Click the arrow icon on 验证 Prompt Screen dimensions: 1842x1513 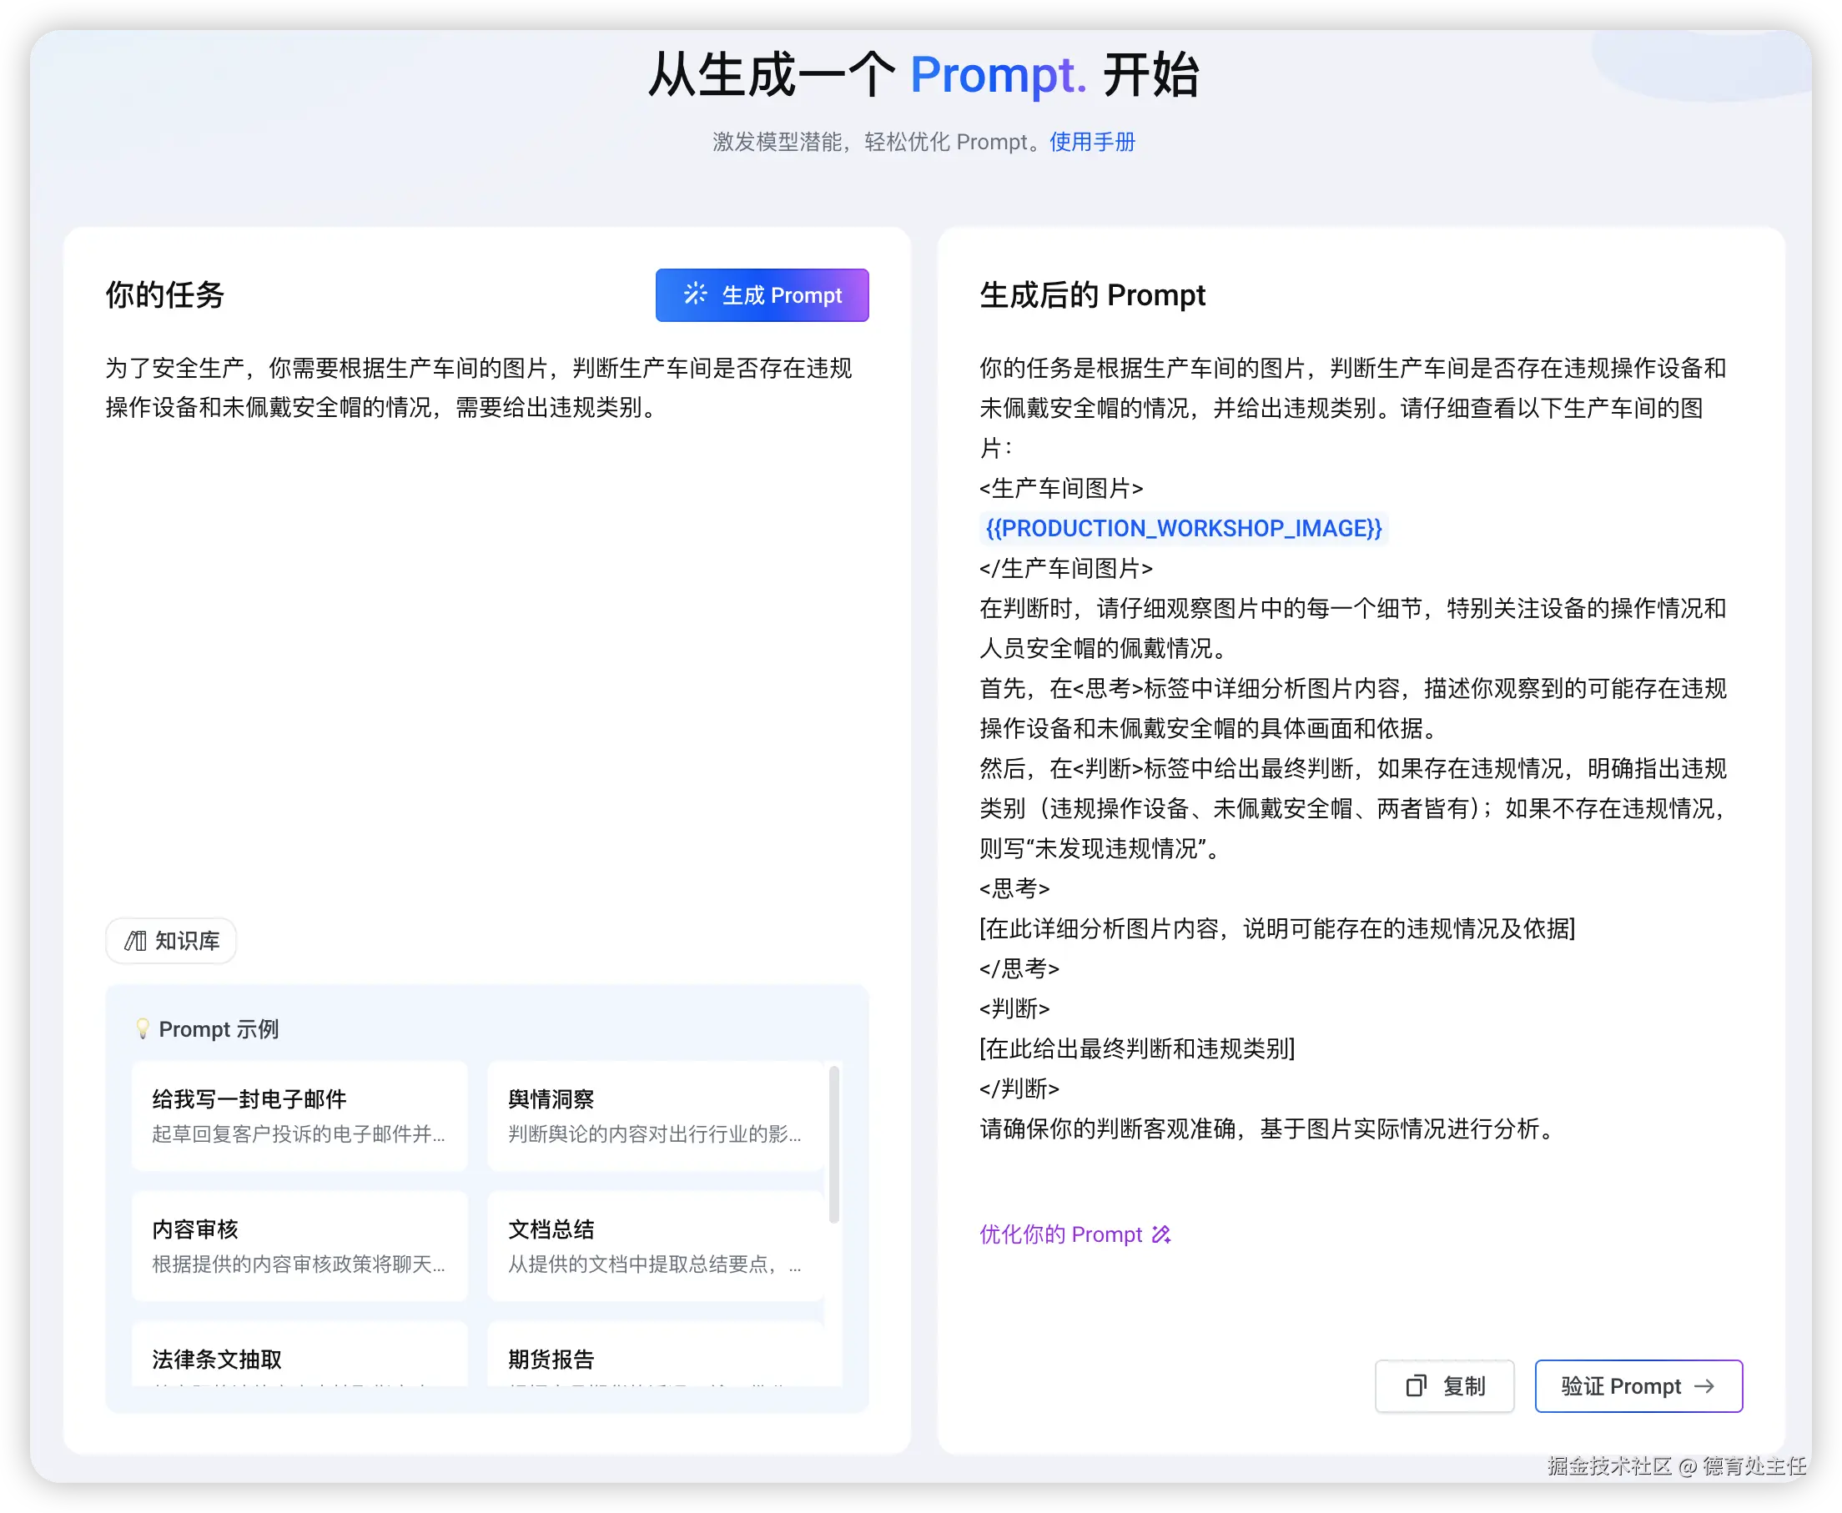click(x=1704, y=1385)
